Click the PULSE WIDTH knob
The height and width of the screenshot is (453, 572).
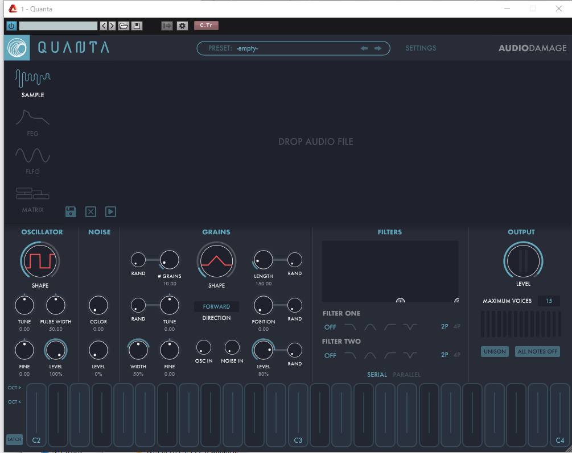[x=55, y=305]
